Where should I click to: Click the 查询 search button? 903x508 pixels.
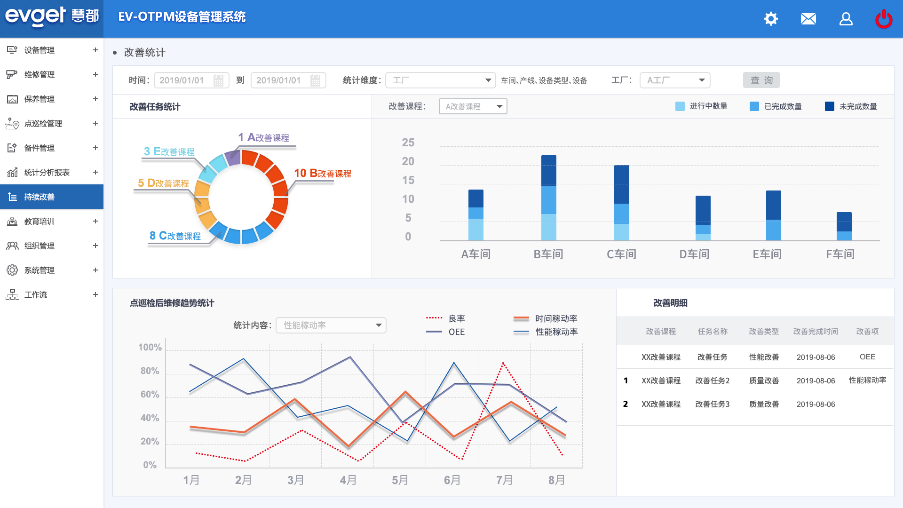[x=761, y=80]
